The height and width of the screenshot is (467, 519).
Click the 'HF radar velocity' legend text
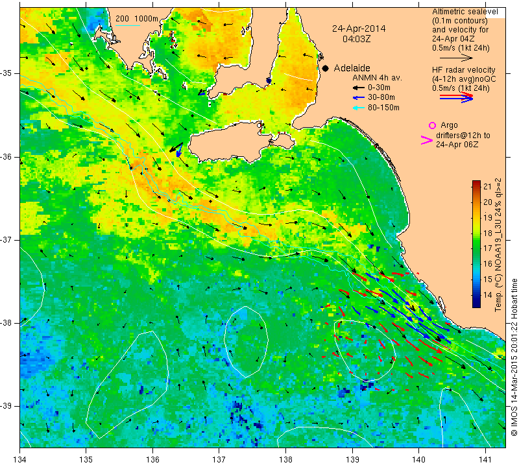click(463, 70)
